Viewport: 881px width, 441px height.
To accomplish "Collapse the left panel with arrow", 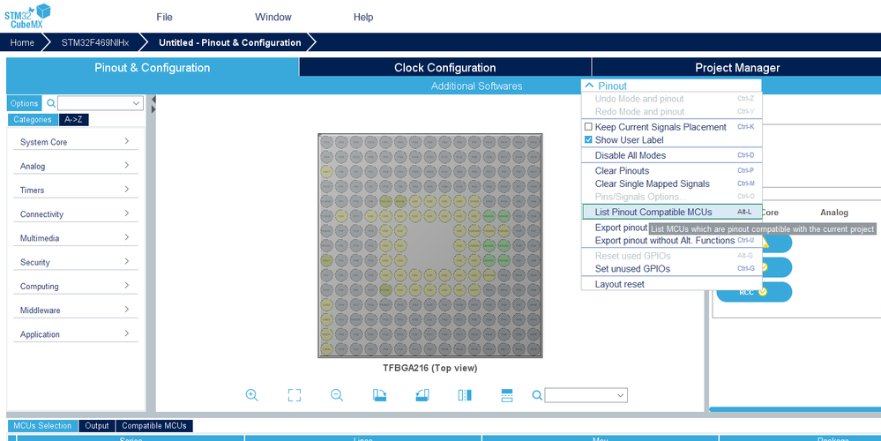I will click(x=153, y=100).
